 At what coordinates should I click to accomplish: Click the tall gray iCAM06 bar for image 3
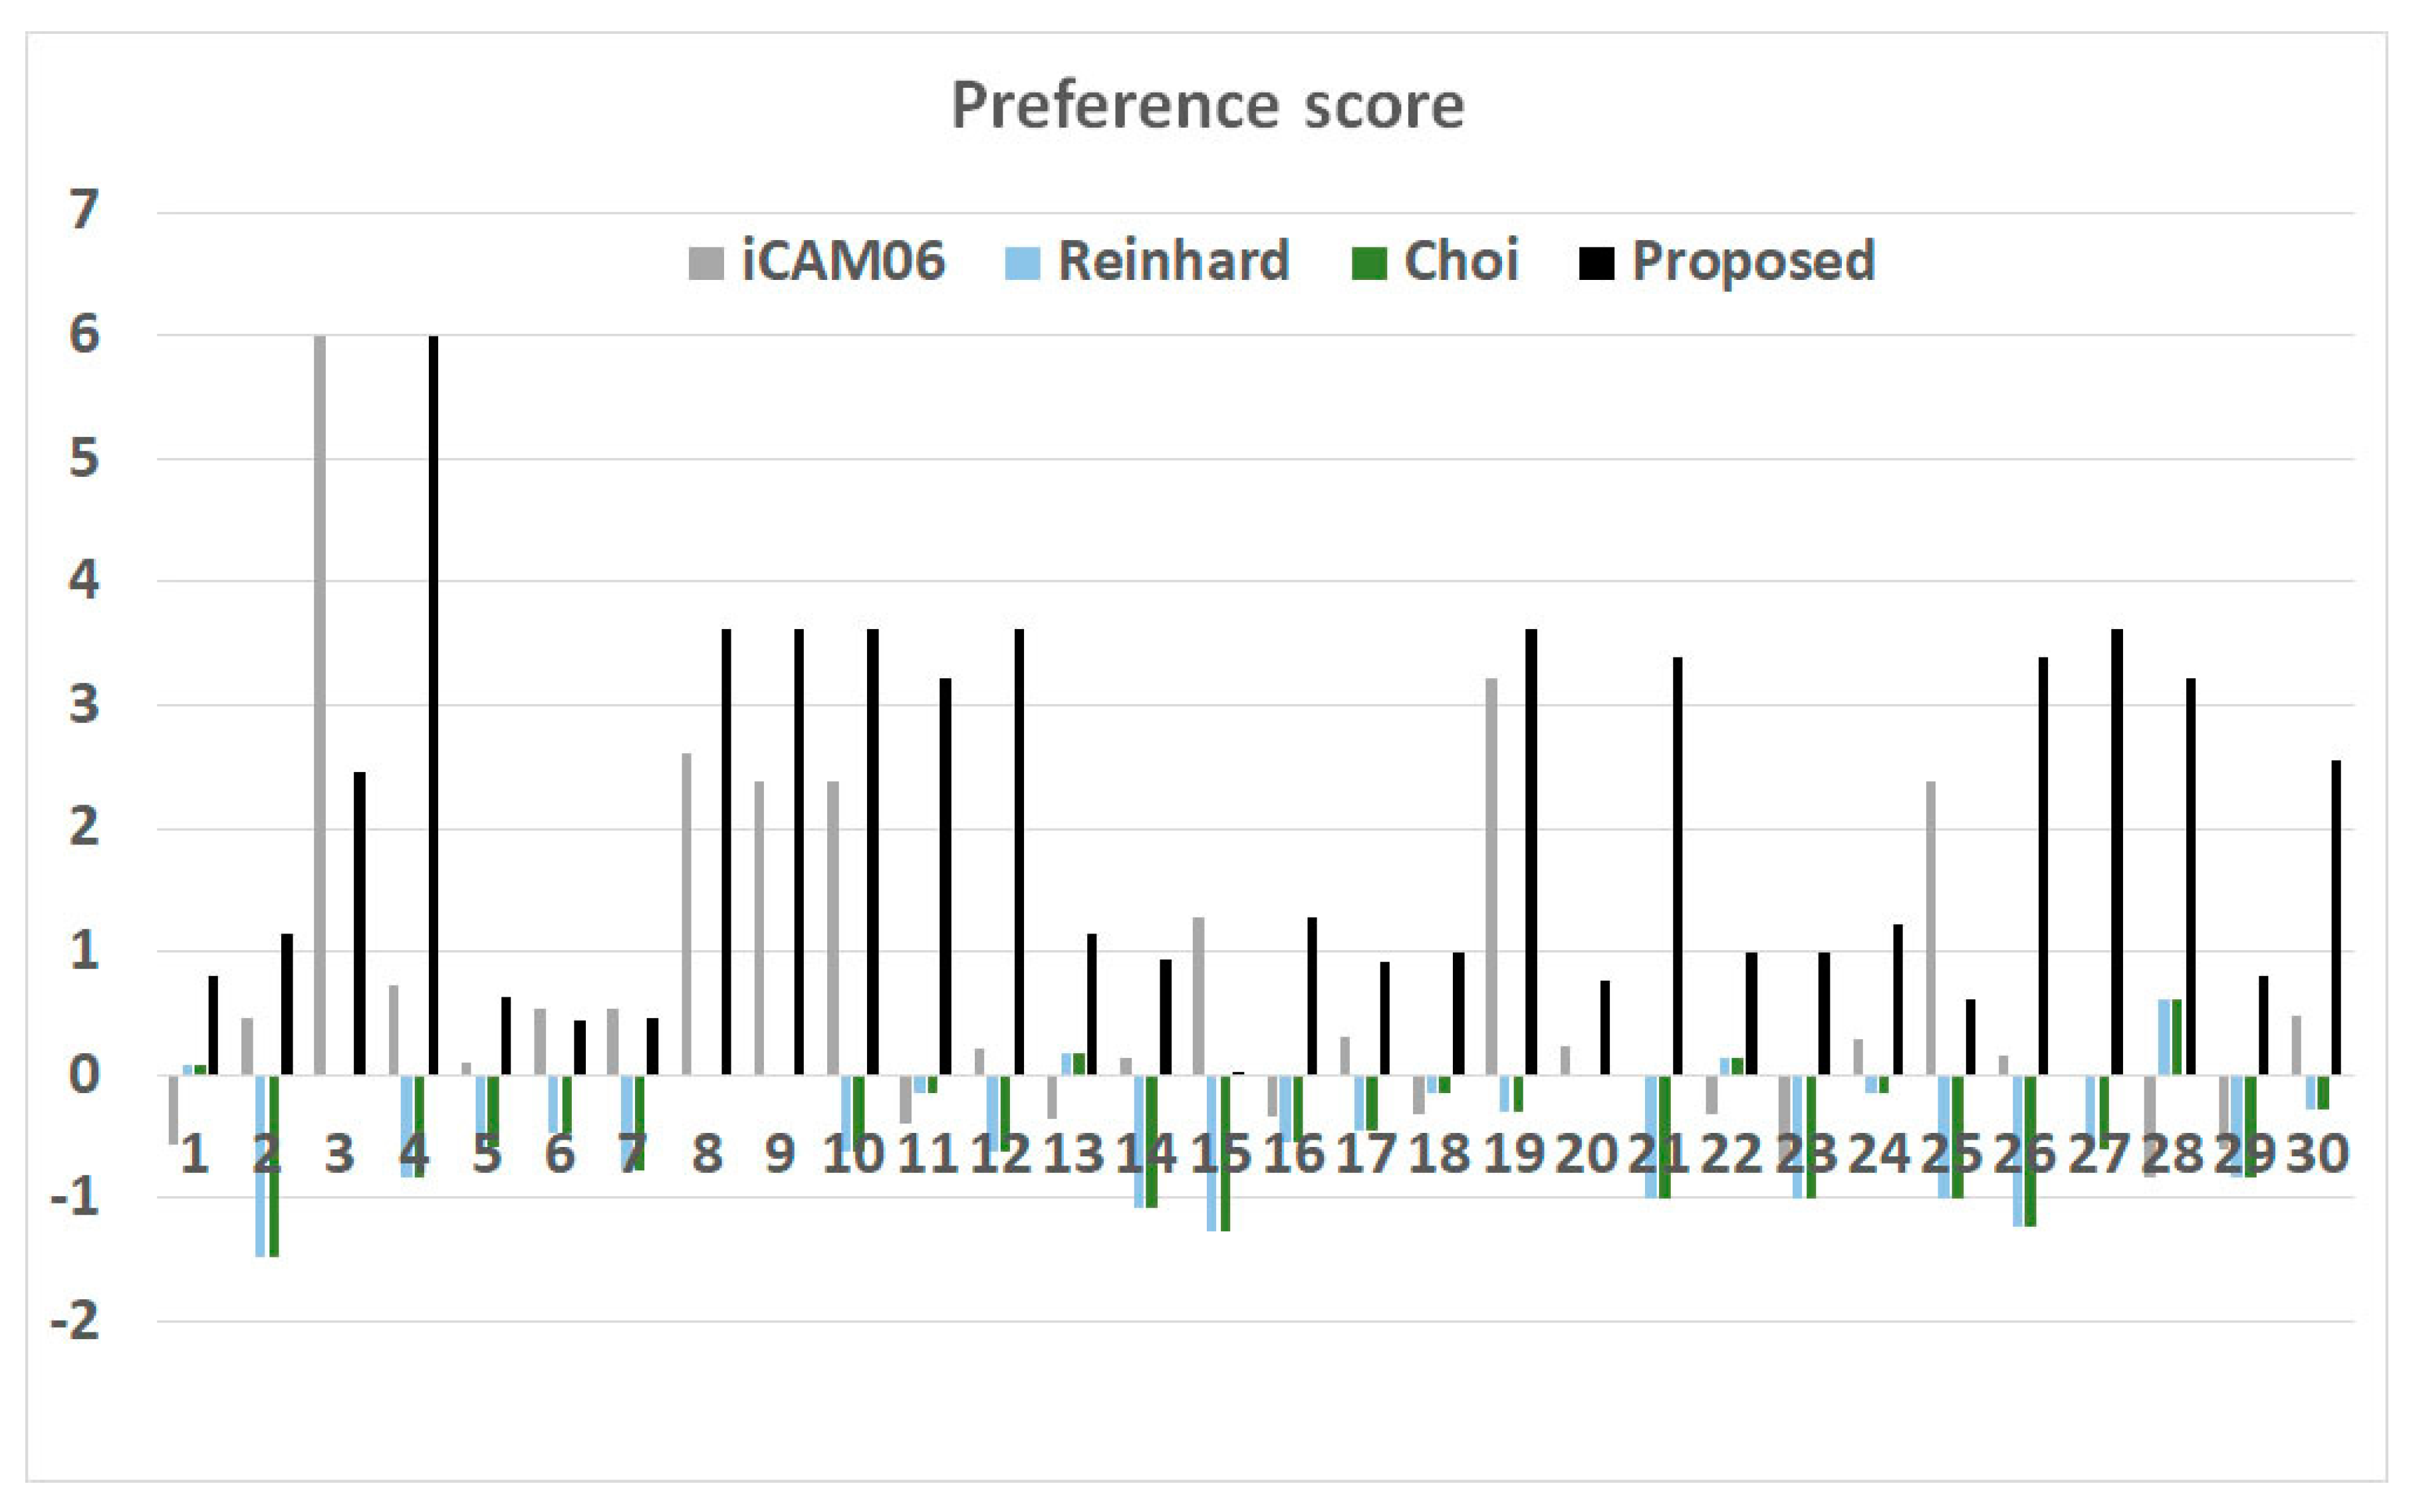click(x=320, y=700)
